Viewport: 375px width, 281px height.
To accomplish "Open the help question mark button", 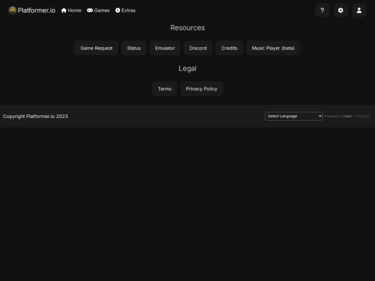I will pyautogui.click(x=322, y=10).
